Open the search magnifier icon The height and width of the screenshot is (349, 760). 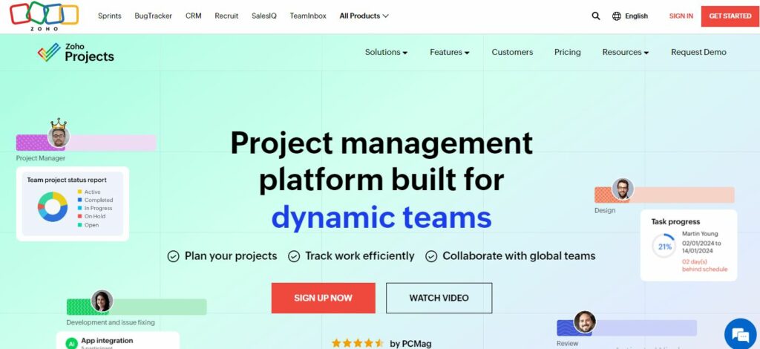tap(596, 16)
